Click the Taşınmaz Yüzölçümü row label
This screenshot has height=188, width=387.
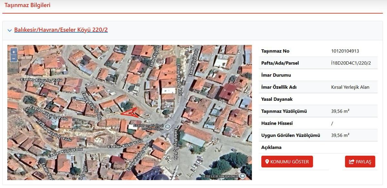tap(284, 111)
